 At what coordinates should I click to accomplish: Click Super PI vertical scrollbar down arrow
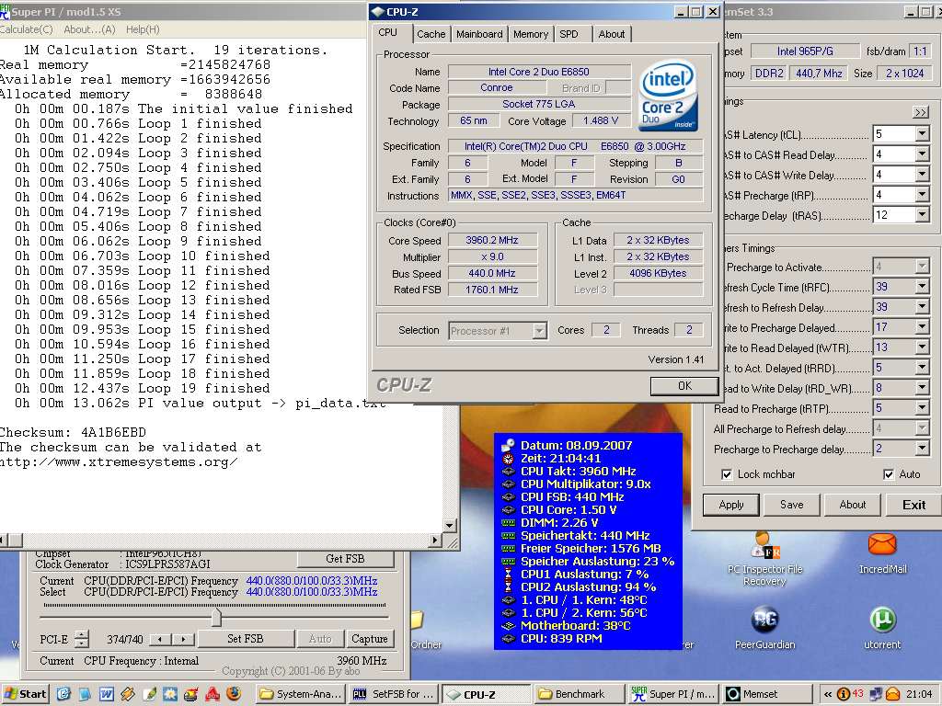[449, 526]
